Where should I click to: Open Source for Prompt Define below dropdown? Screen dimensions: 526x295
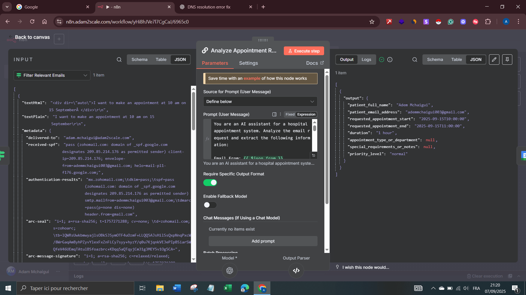coord(260,102)
